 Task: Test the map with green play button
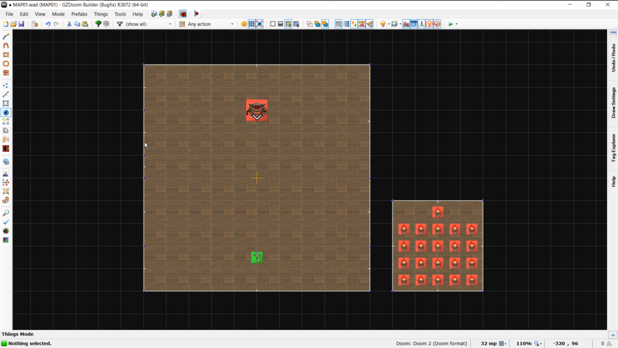[x=450, y=24]
